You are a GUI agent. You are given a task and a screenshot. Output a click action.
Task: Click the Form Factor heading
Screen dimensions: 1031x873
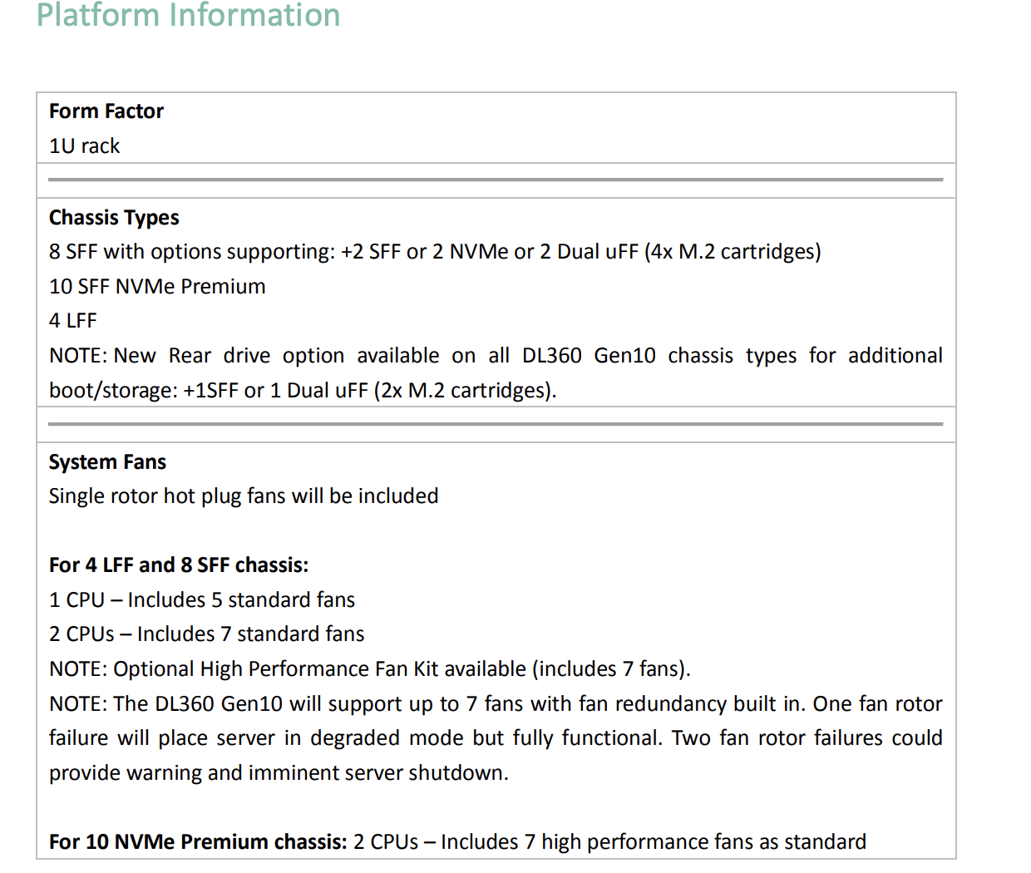tap(106, 111)
